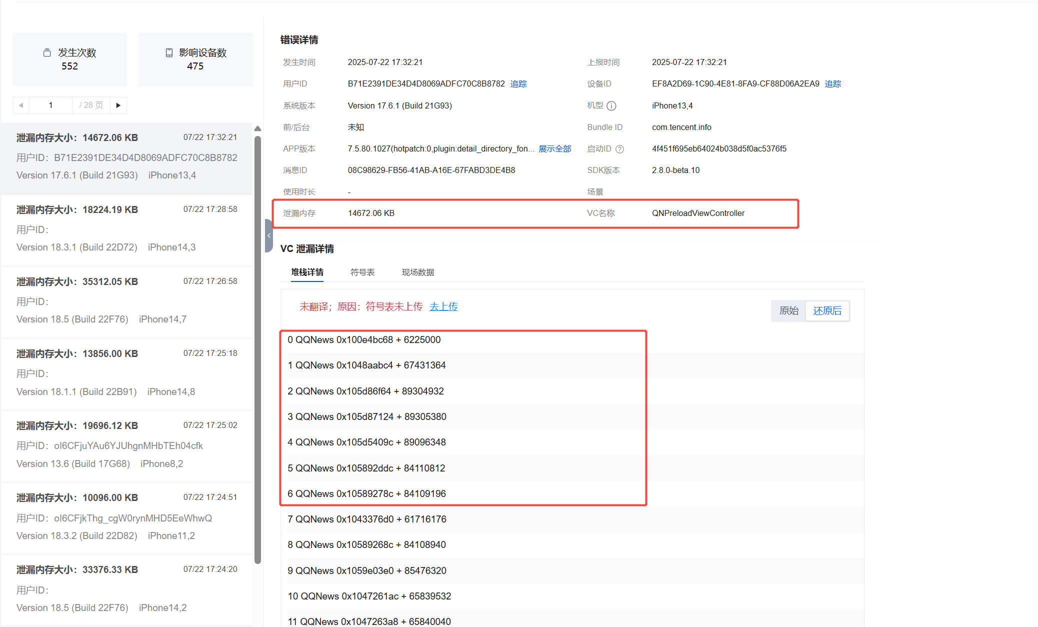Select the 堆栈详情 tab
This screenshot has width=1038, height=627.
(x=307, y=272)
